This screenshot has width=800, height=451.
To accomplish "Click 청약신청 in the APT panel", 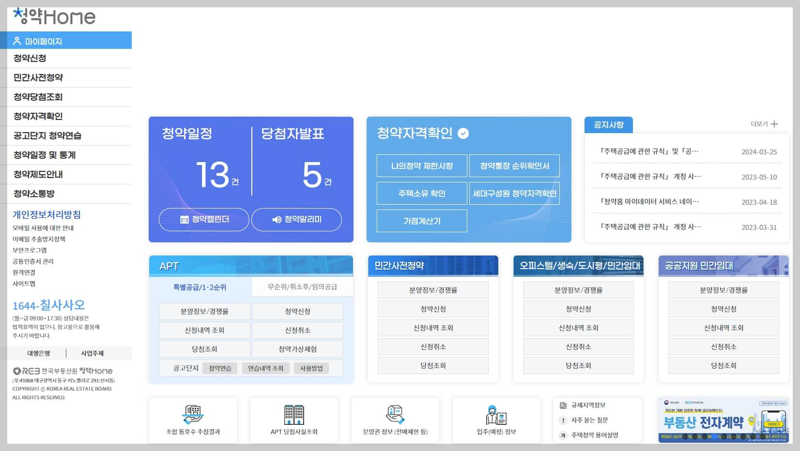I will pos(297,311).
